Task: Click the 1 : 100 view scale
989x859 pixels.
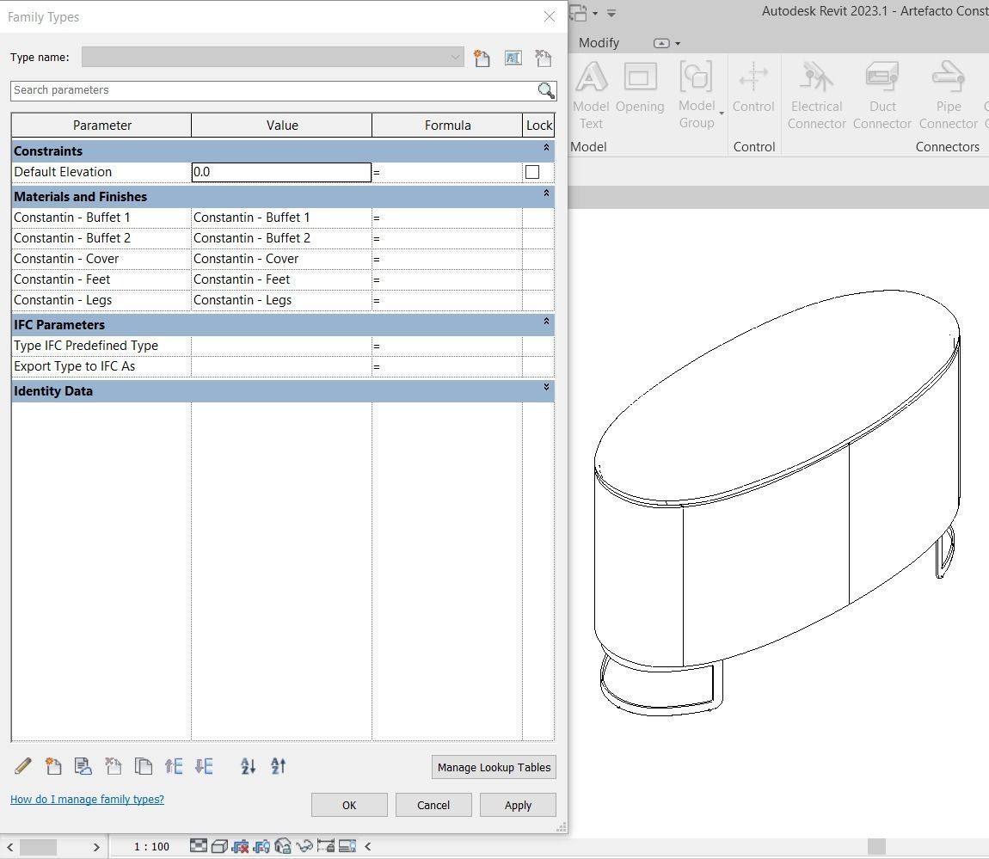Action: (x=151, y=846)
